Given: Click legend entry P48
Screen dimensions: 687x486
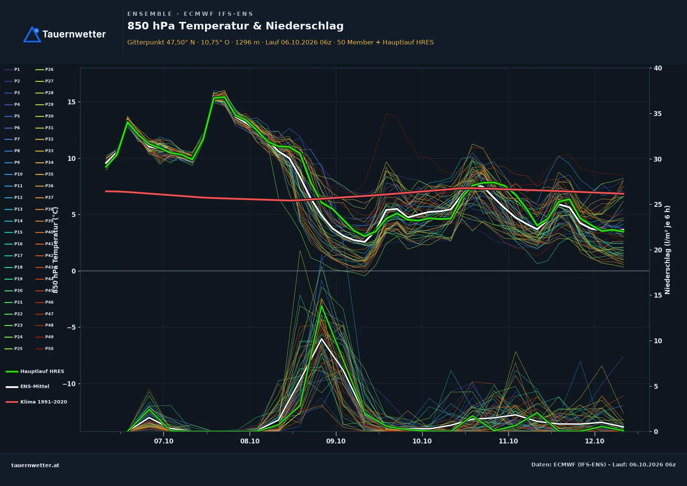Looking at the screenshot, I should [44, 326].
